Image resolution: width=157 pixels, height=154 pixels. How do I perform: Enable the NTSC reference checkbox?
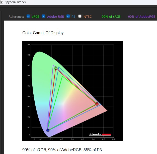click(80, 16)
